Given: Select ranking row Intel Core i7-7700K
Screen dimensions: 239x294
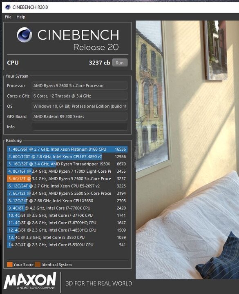Looking at the screenshot, I should click(67, 208).
